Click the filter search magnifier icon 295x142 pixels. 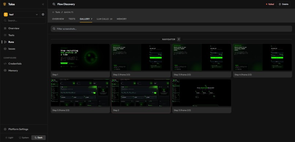pos(54,29)
